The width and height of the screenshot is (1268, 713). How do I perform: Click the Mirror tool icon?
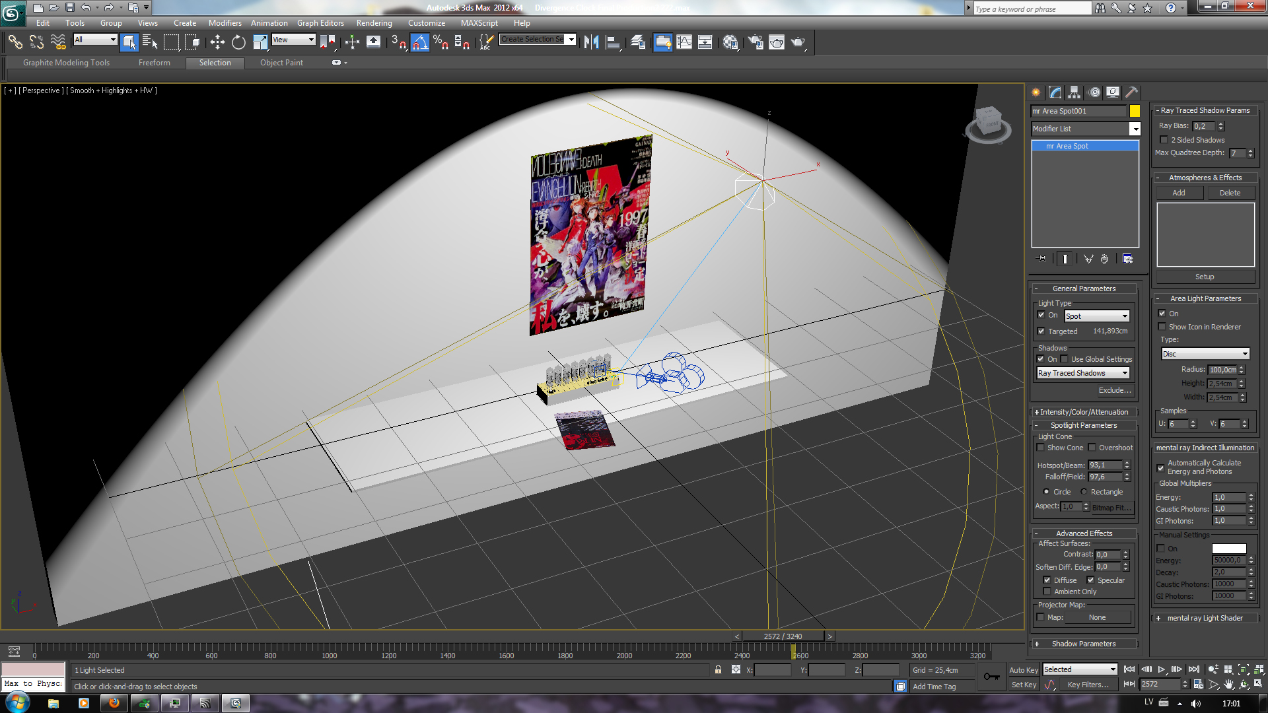point(592,43)
